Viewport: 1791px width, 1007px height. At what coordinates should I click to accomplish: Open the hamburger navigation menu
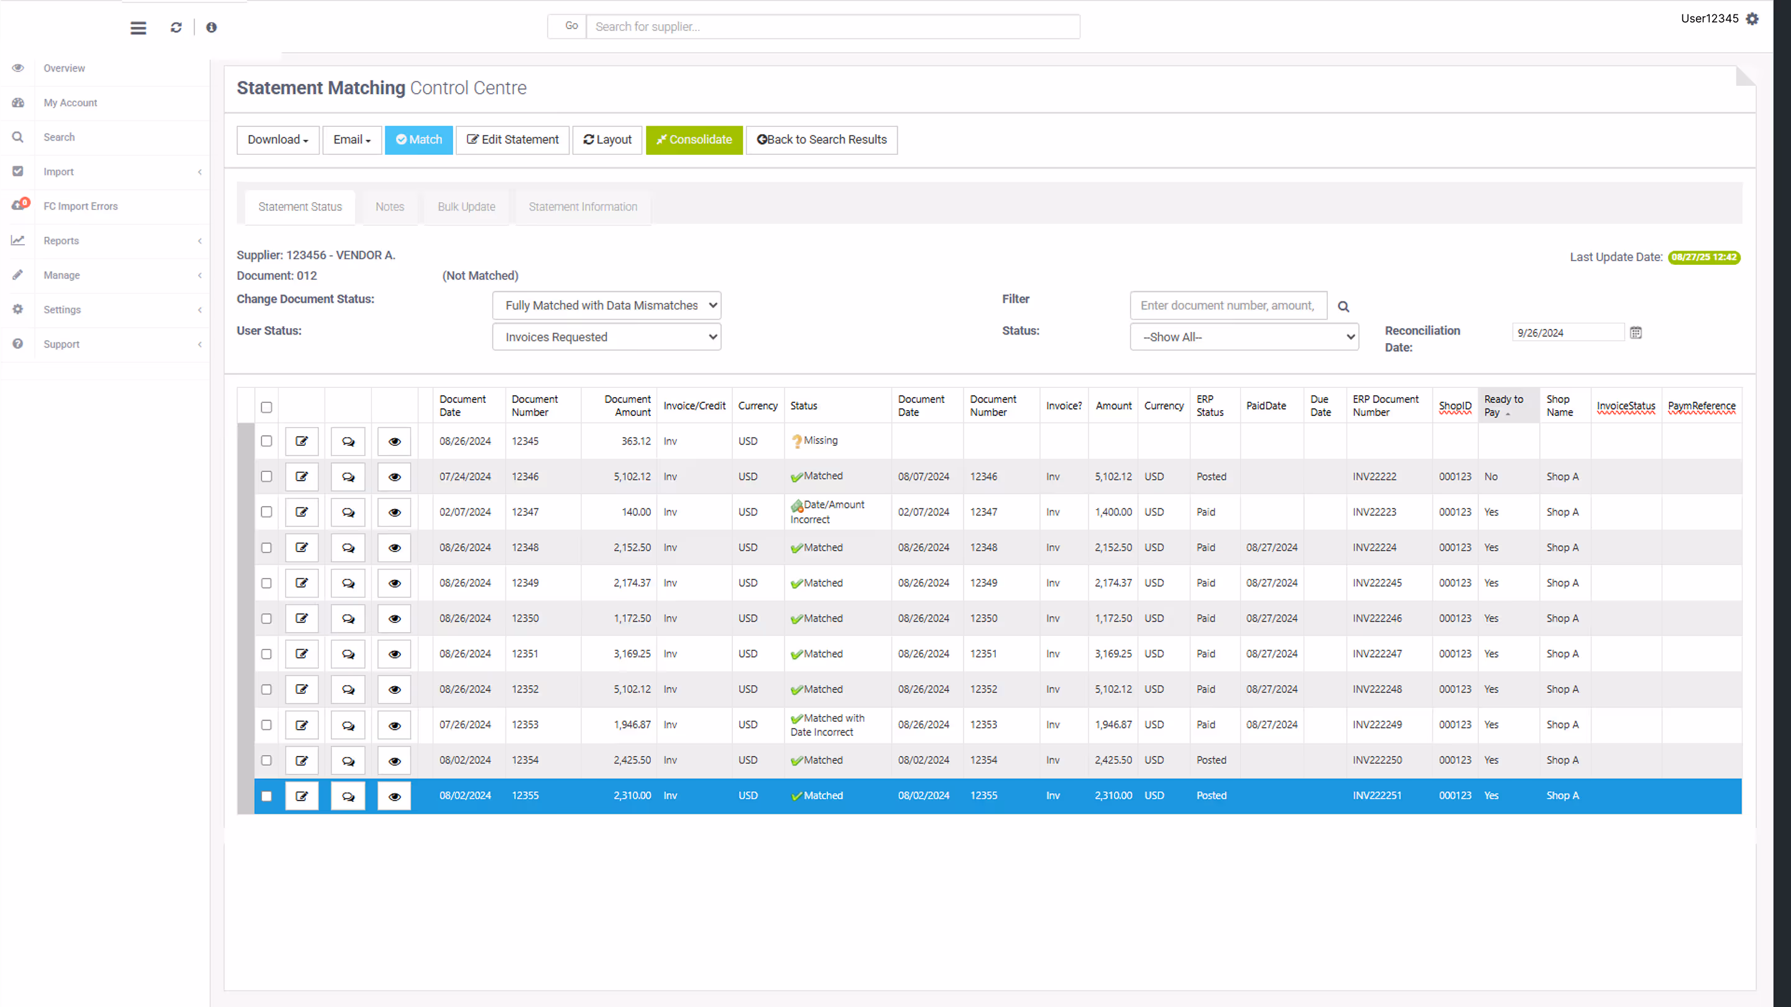coord(137,28)
